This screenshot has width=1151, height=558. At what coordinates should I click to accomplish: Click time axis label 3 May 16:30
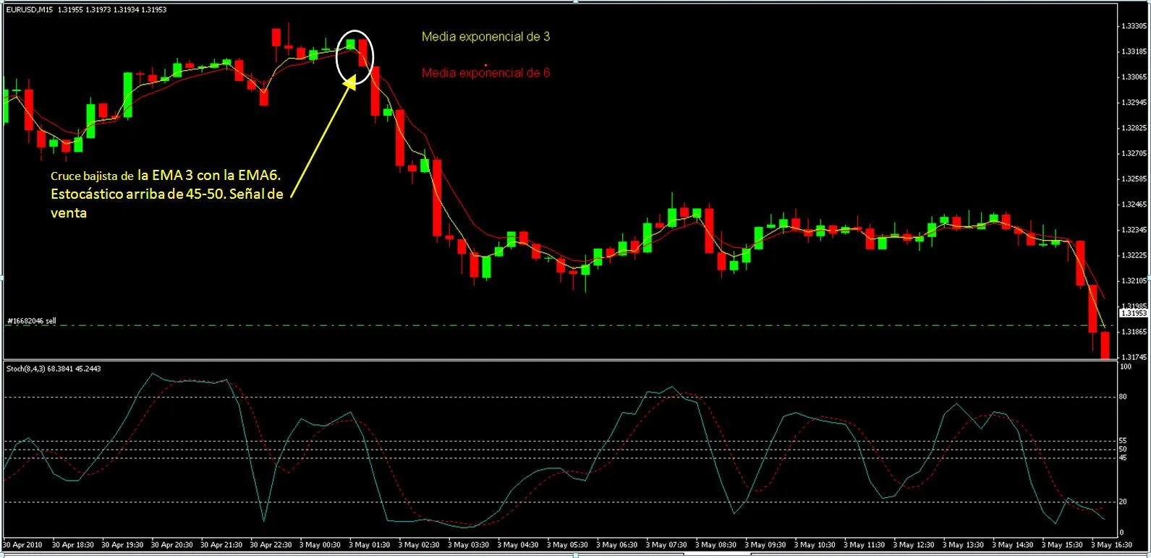(x=1111, y=545)
